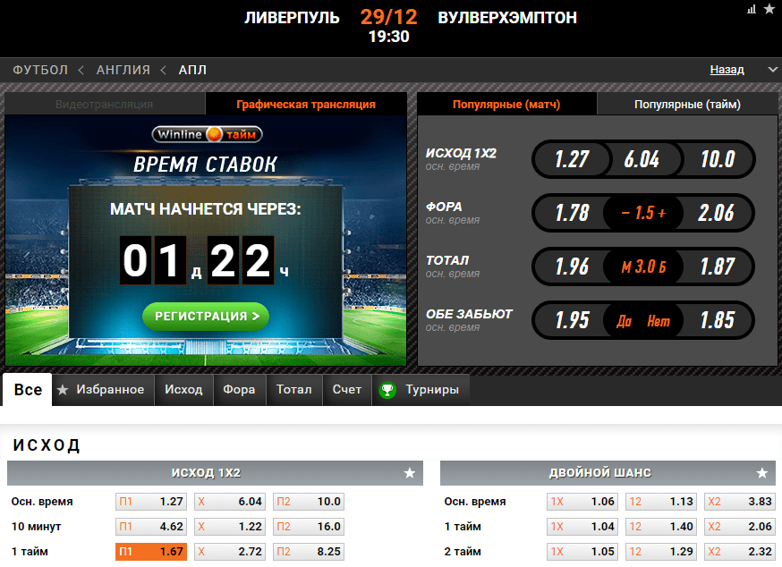Viewport: 782px width, 567px height.
Task: Select the Популярные (матч) tab
Action: 506,105
